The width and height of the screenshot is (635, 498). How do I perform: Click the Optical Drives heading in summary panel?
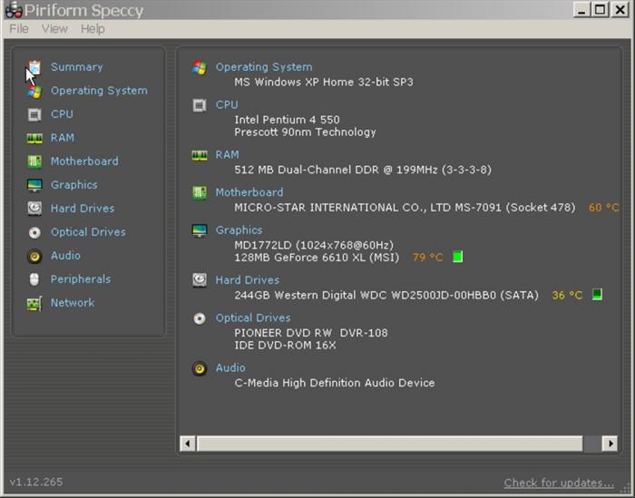[x=253, y=317]
